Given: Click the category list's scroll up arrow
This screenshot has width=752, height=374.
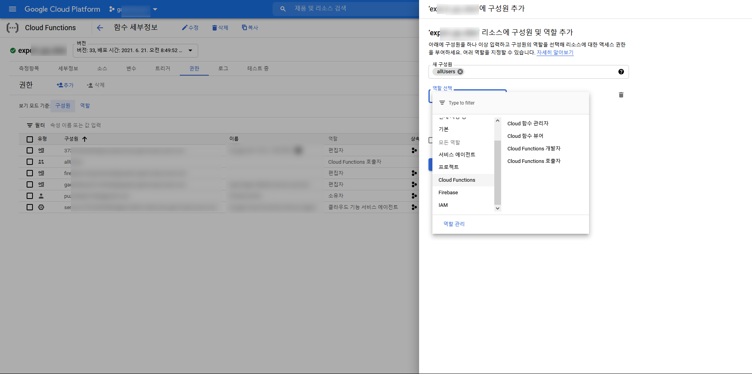Looking at the screenshot, I should pos(498,121).
